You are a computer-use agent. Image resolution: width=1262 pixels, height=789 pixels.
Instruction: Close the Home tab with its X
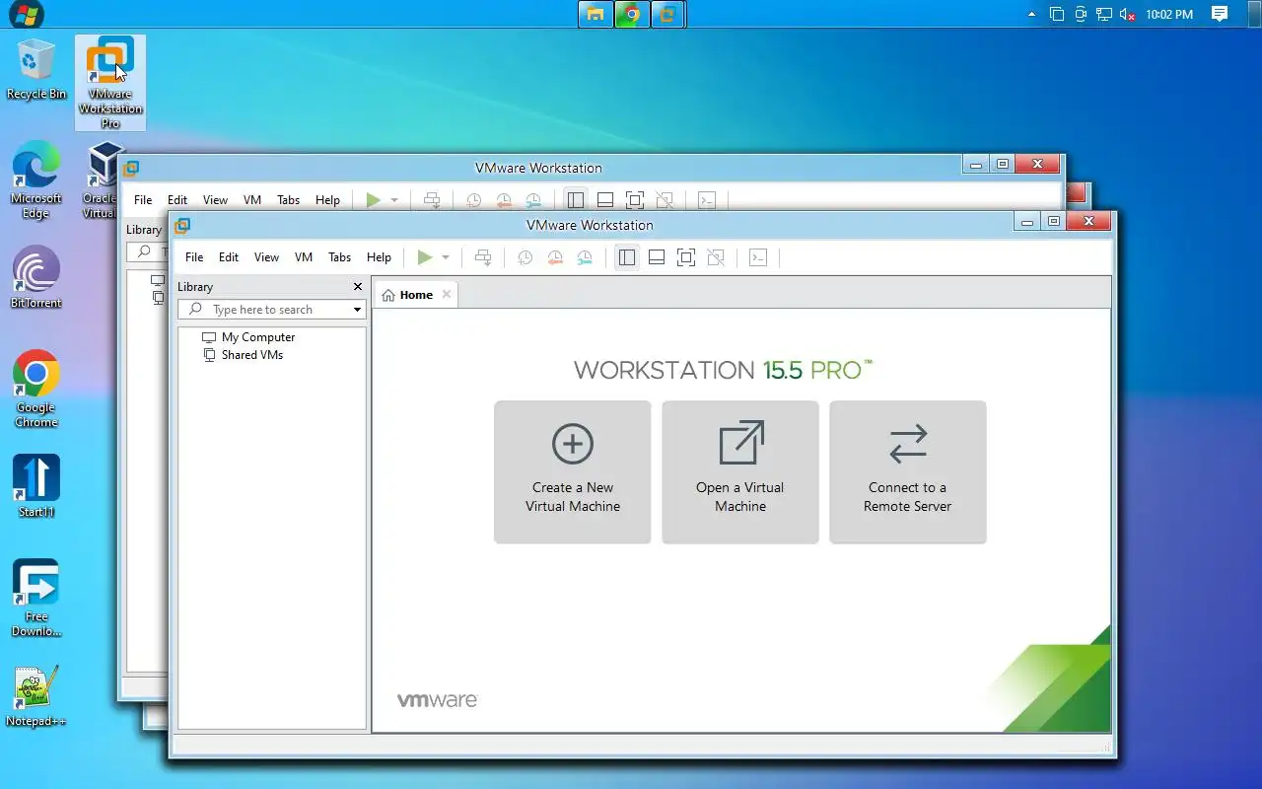point(447,294)
